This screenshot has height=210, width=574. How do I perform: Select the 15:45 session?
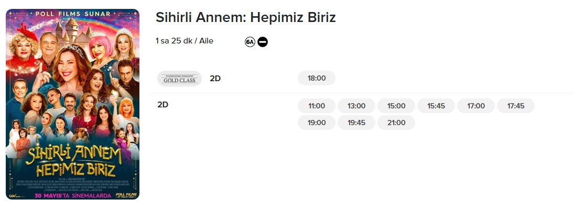(436, 106)
